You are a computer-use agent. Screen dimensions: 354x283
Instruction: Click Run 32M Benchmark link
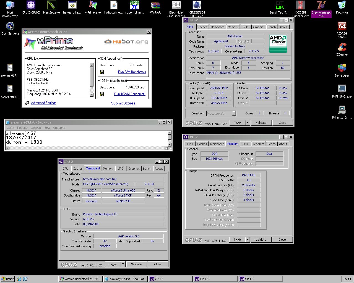click(132, 72)
